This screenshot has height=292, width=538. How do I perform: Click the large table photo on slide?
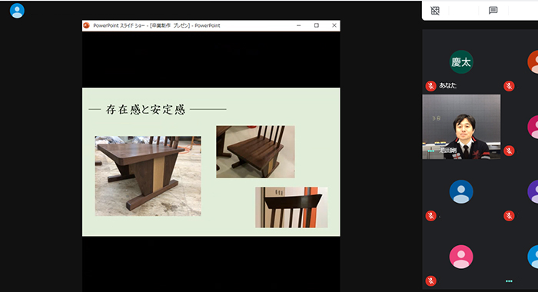(x=148, y=176)
